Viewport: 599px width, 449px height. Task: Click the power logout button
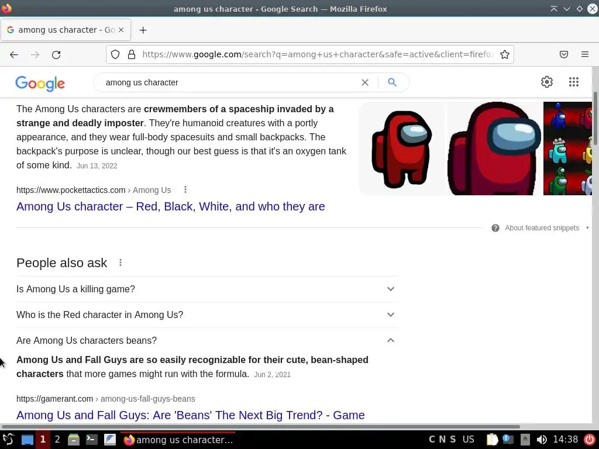click(x=590, y=440)
